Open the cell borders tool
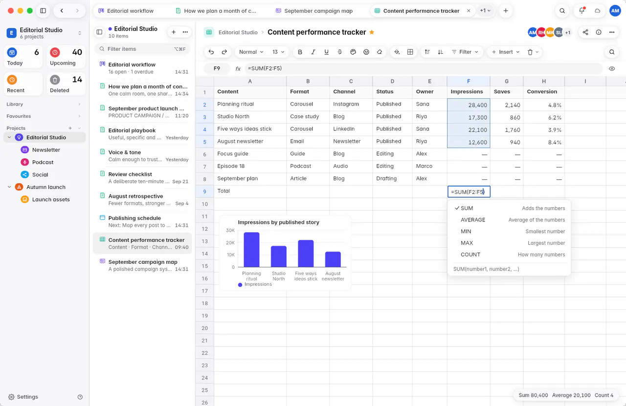The width and height of the screenshot is (626, 406). tap(410, 52)
